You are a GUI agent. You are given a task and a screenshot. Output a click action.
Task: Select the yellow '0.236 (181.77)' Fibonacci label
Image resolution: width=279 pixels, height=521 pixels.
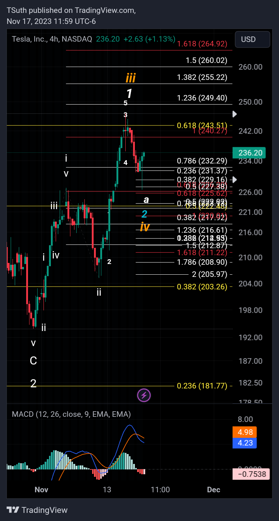pos(202,386)
